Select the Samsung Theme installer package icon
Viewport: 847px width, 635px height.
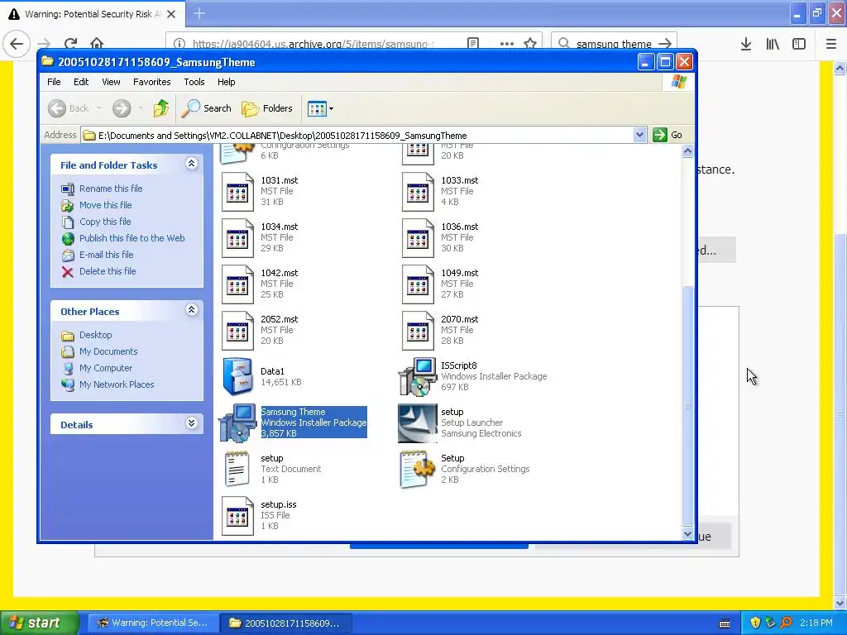point(237,423)
